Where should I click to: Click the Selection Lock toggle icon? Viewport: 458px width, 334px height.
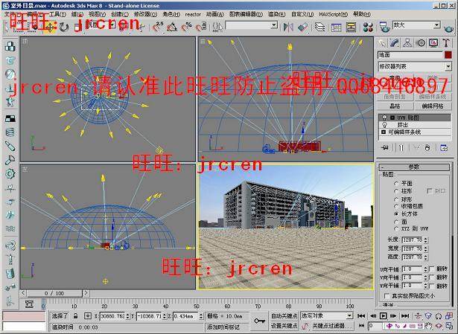76,315
